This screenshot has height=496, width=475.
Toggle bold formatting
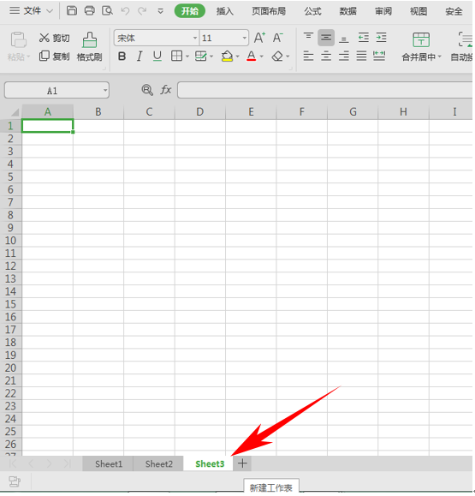pos(122,57)
